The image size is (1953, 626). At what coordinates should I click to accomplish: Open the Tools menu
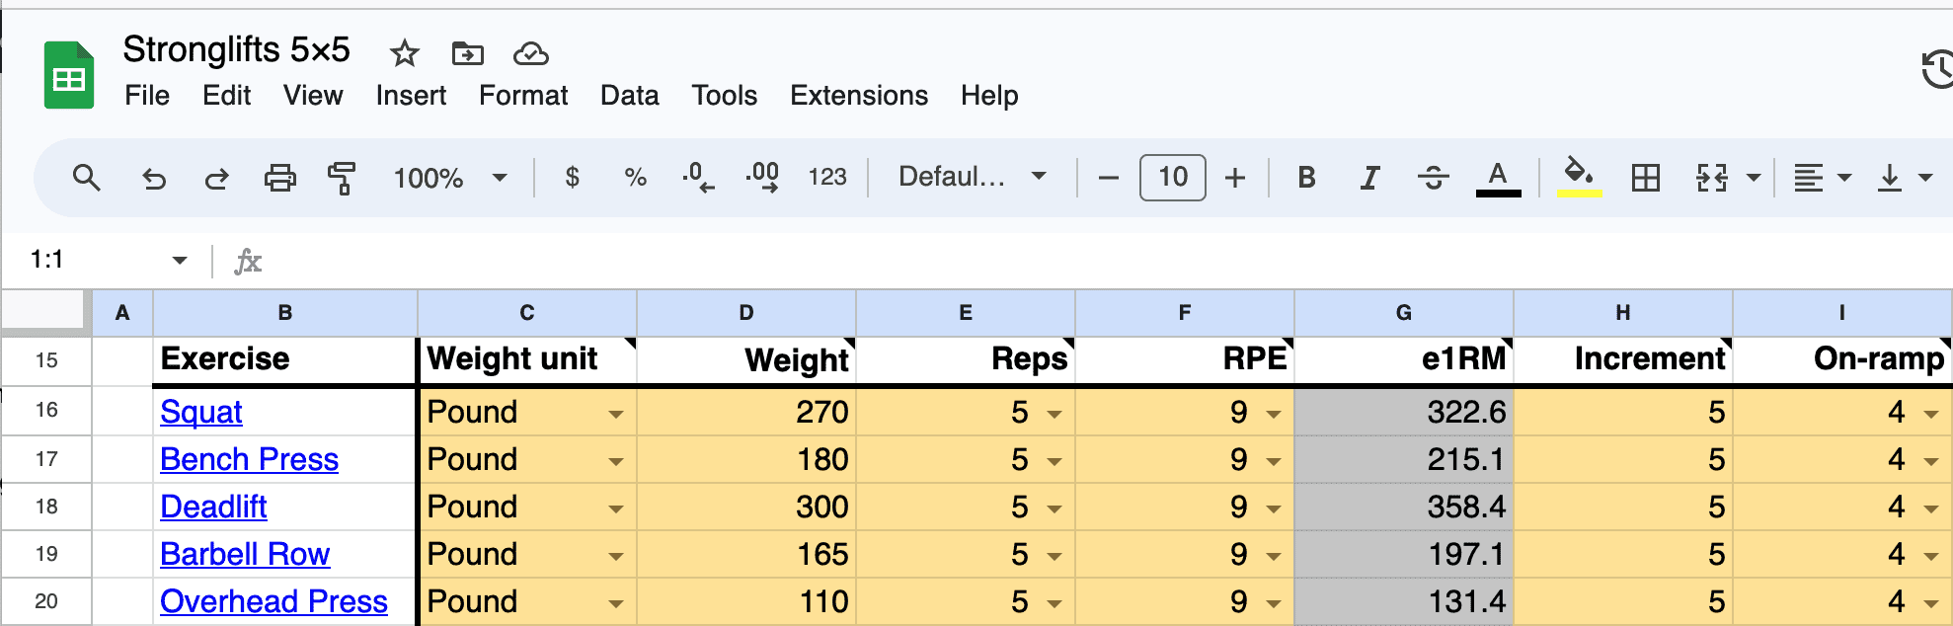tap(725, 96)
